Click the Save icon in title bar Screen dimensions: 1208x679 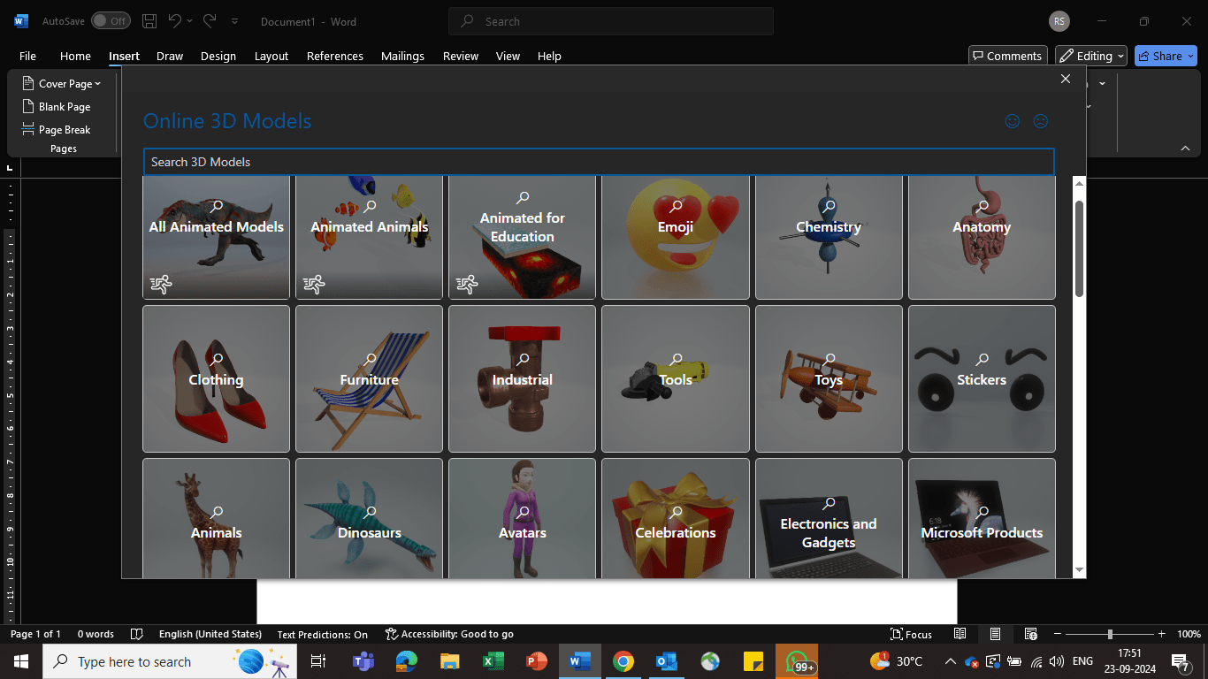(149, 21)
